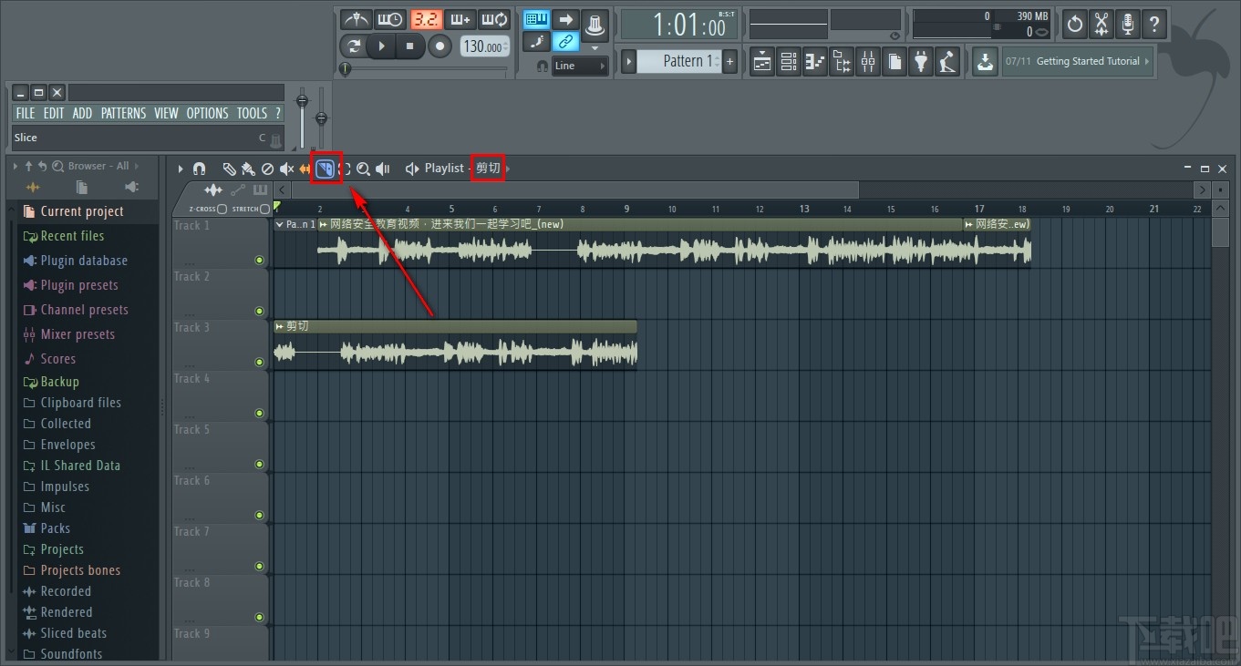Select the Paint brush tool
This screenshot has width=1241, height=666.
coord(248,169)
